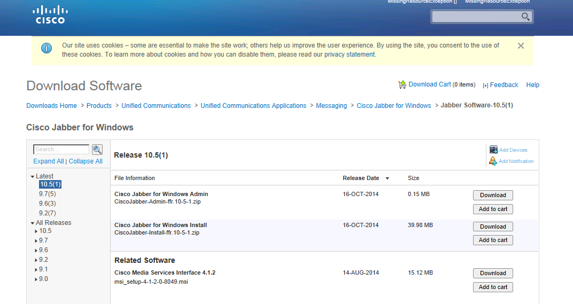Go to Products breadcrumb

point(99,106)
